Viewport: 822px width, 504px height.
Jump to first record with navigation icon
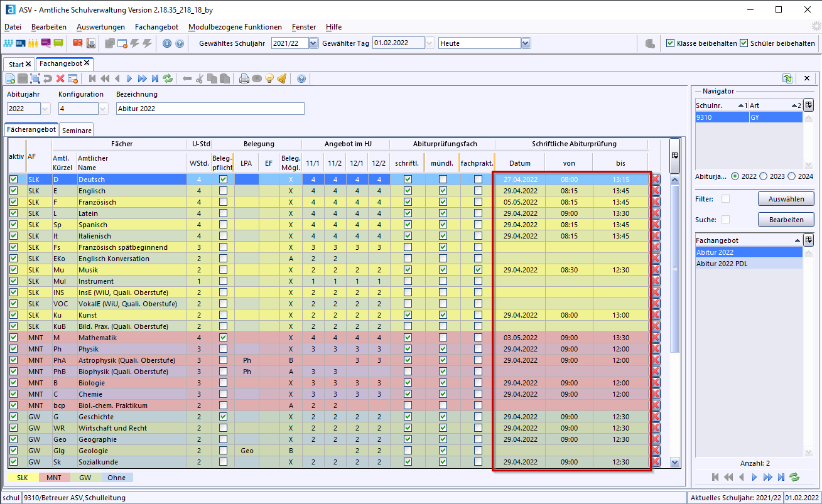(x=92, y=78)
